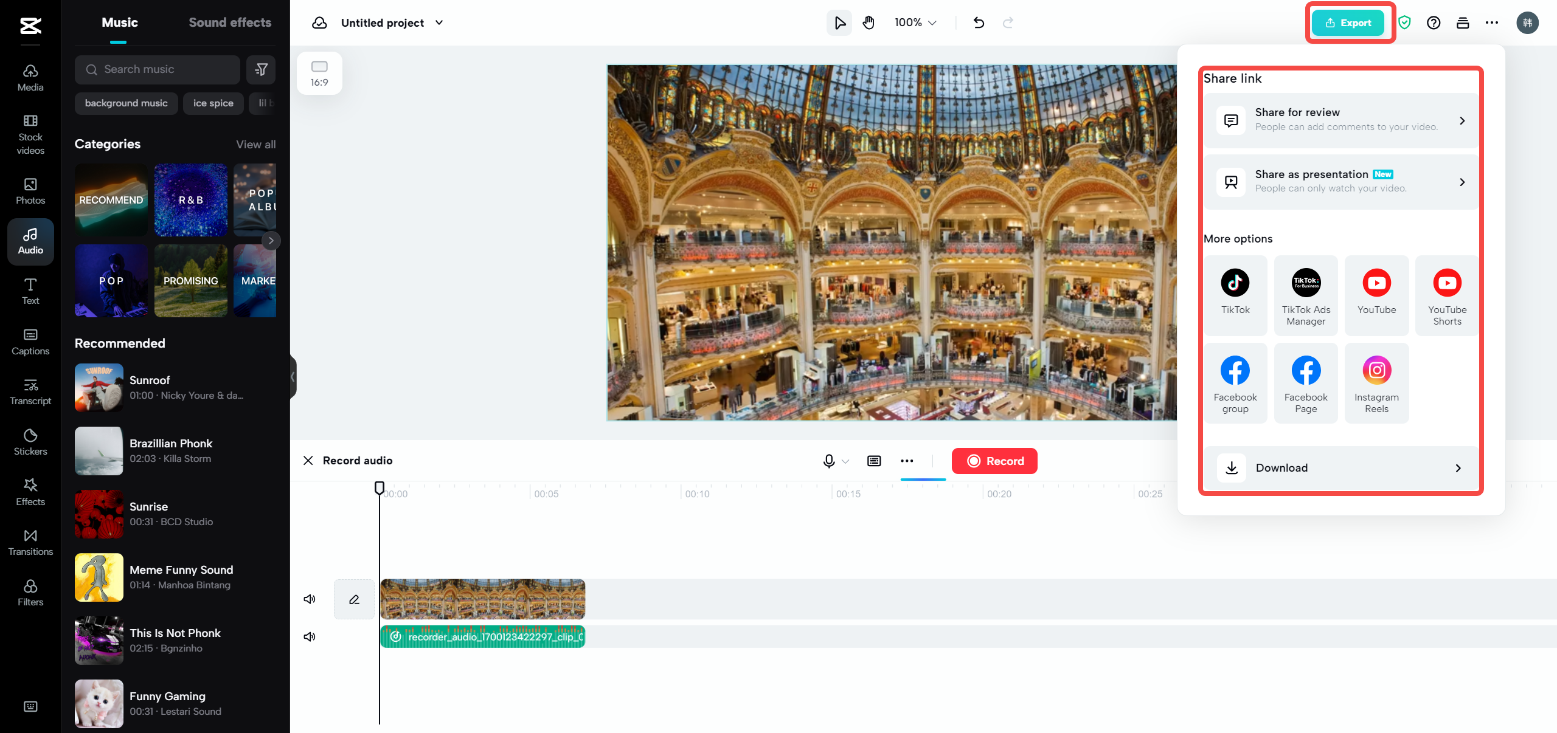The image size is (1557, 733).
Task: Open the Captions sidebar panel
Action: tap(30, 342)
